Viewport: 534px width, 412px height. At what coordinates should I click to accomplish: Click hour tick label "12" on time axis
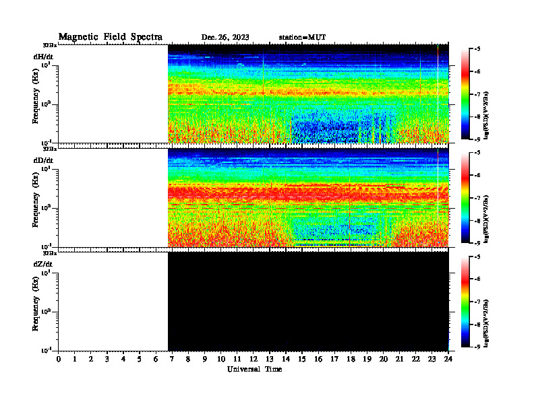(x=254, y=359)
